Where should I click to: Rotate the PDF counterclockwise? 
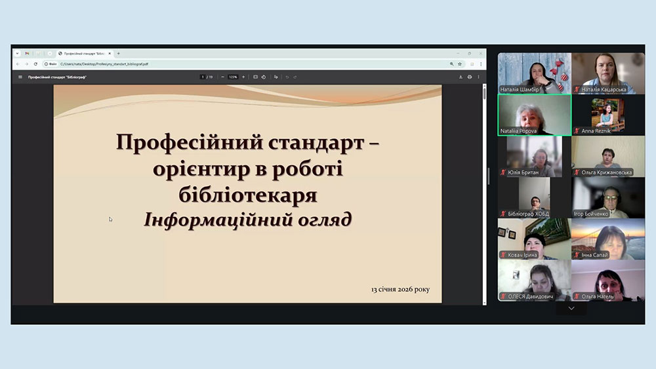(x=264, y=77)
